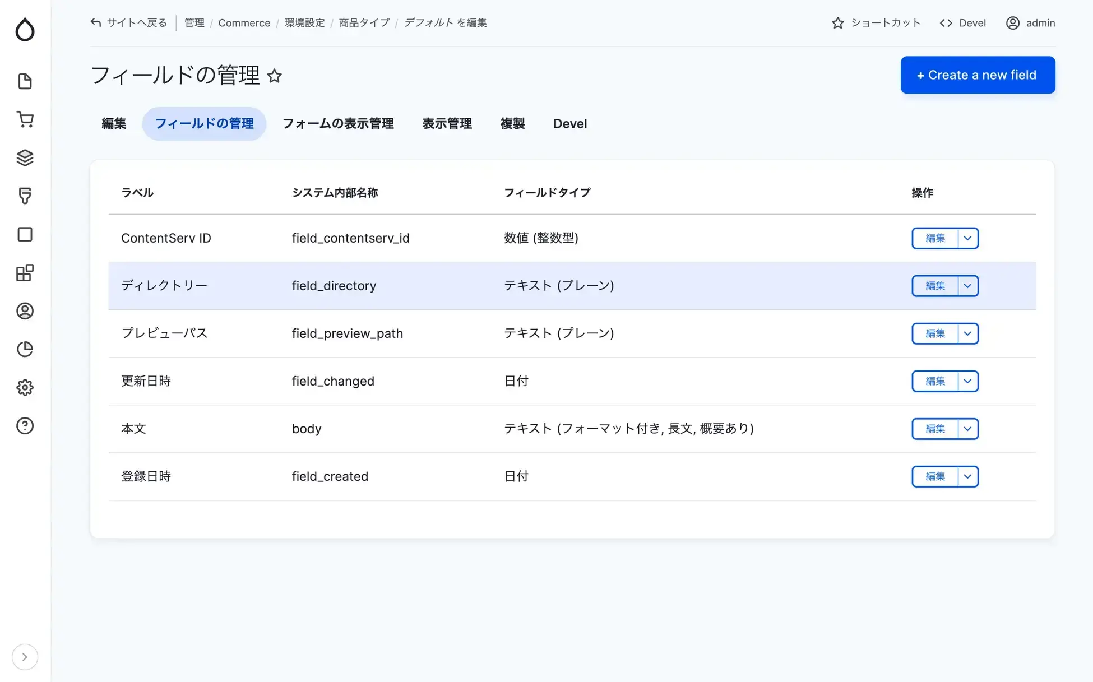Click Create a new field button

click(x=978, y=75)
